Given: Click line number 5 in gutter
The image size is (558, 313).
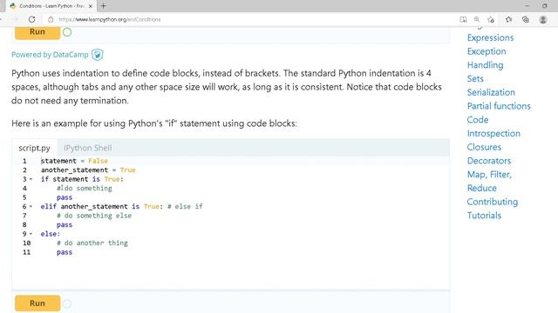Looking at the screenshot, I should click(x=24, y=197).
